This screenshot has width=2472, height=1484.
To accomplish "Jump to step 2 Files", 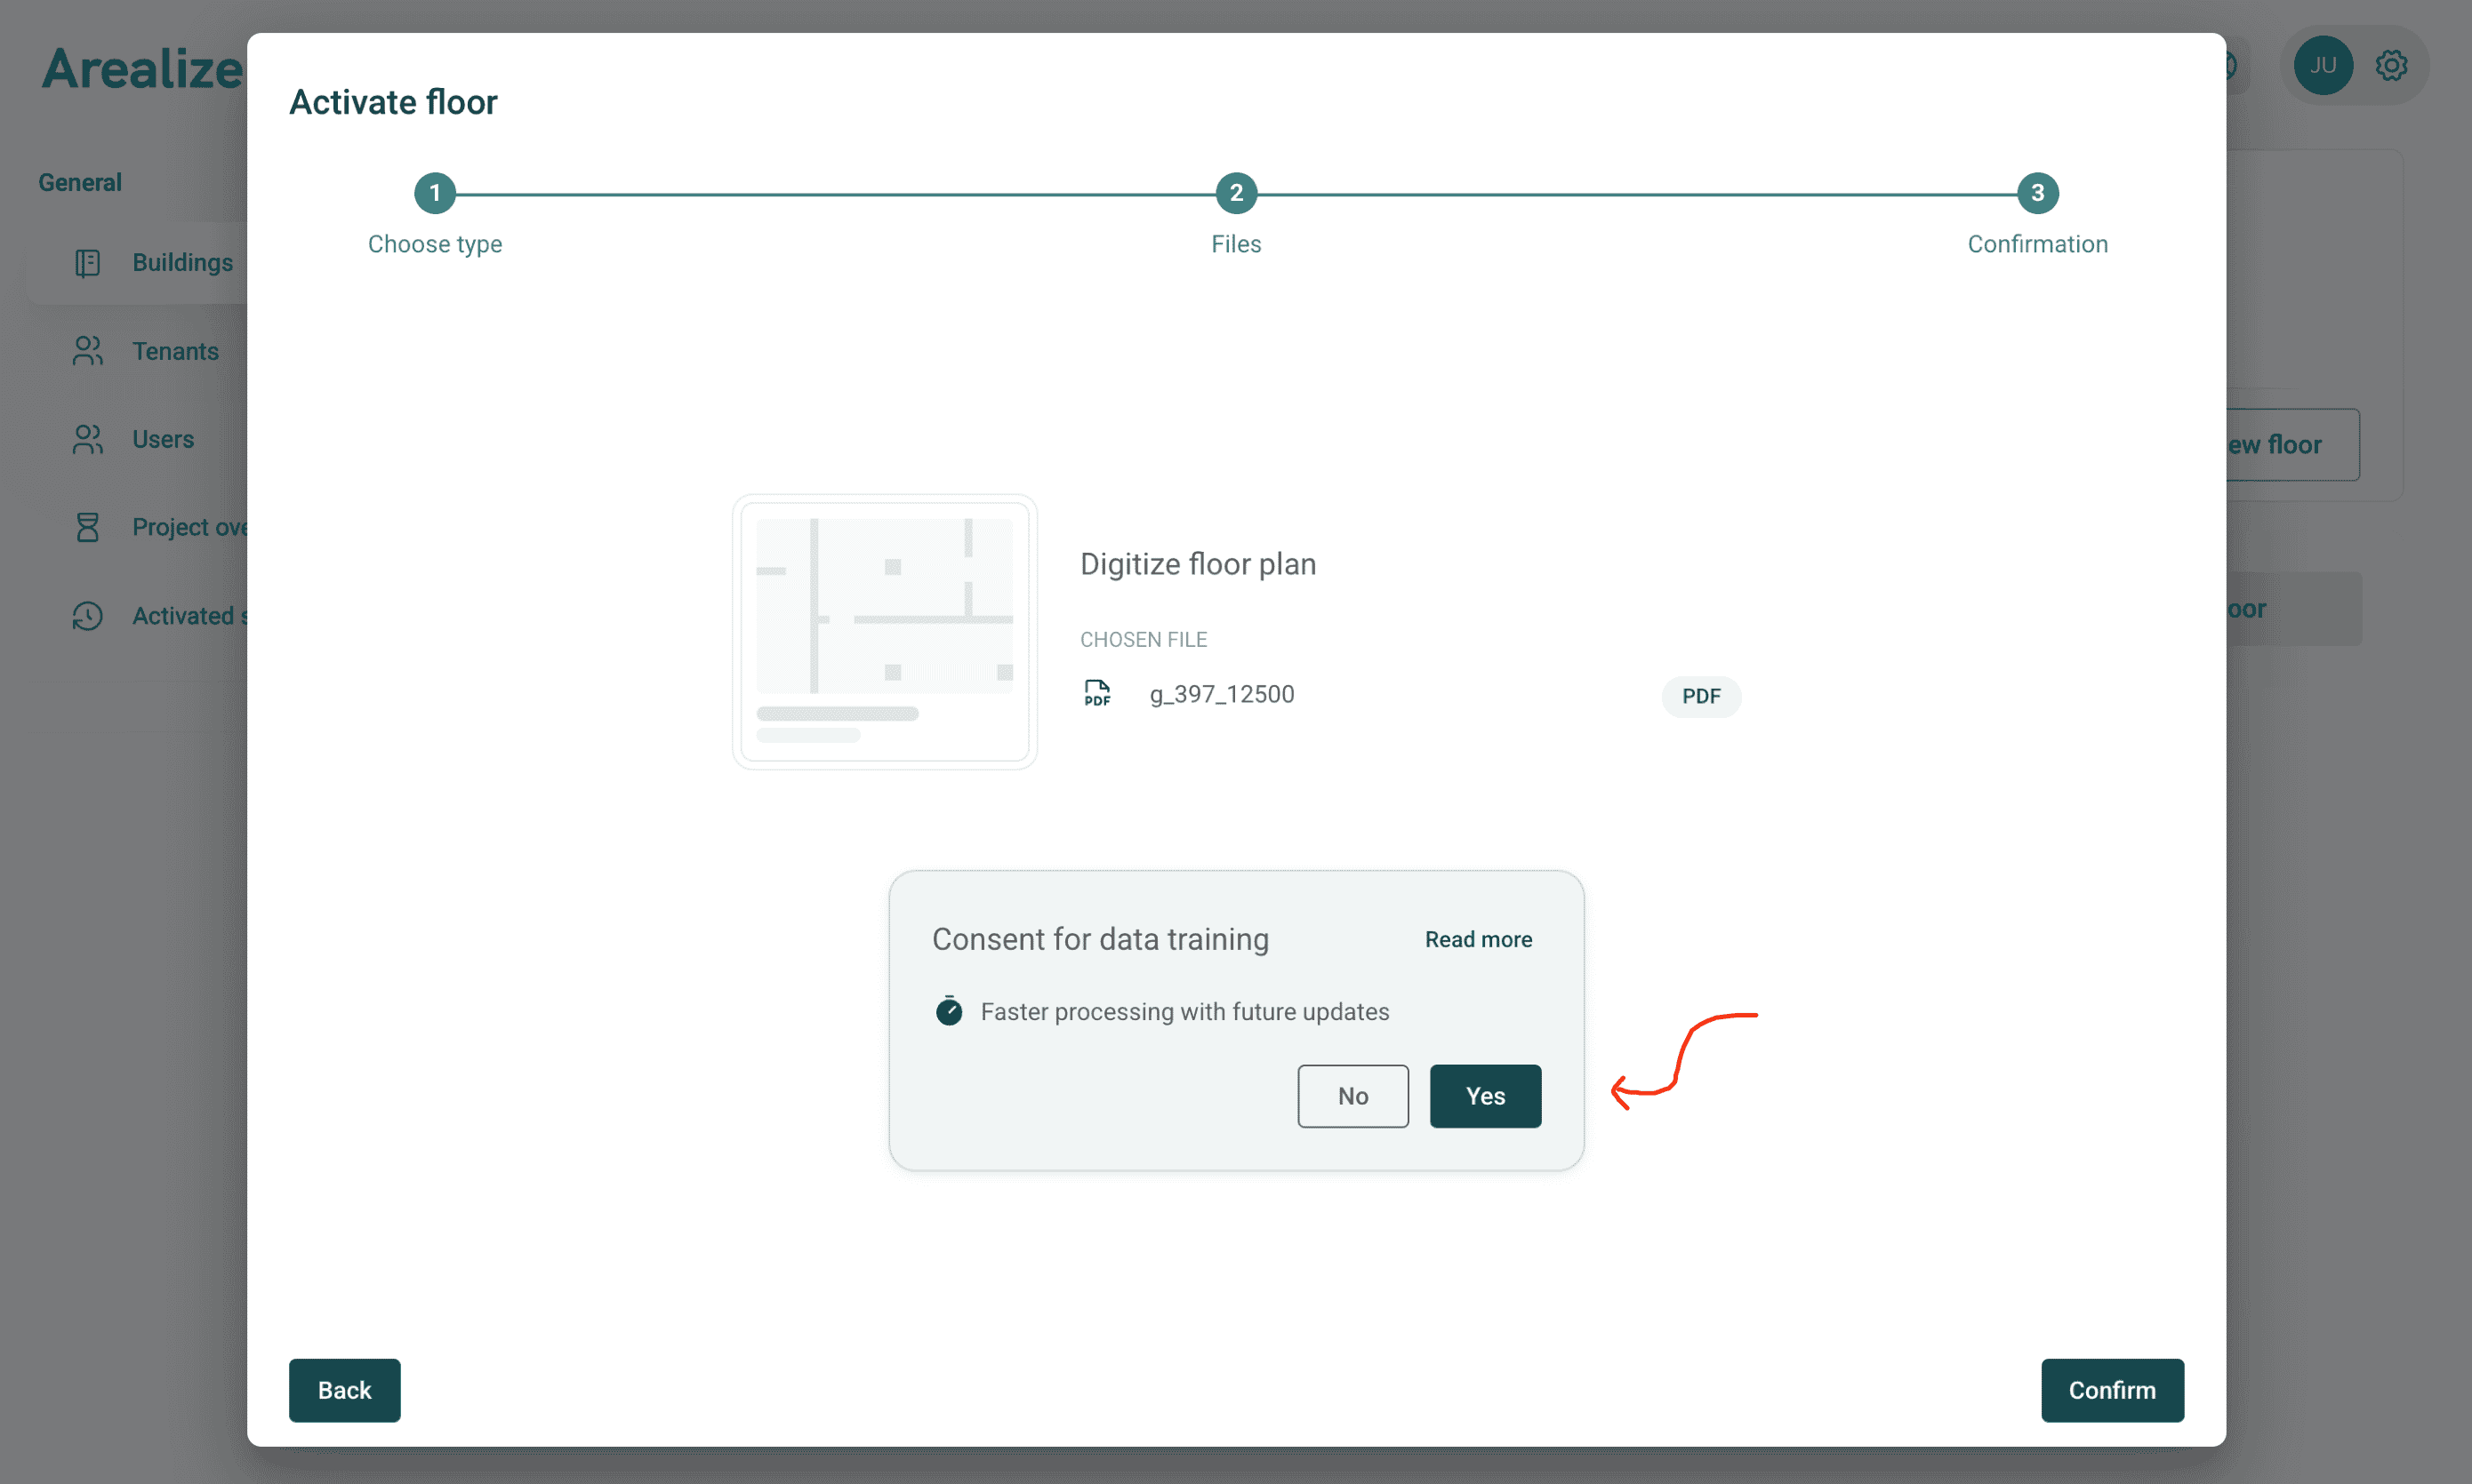I will 1235,193.
